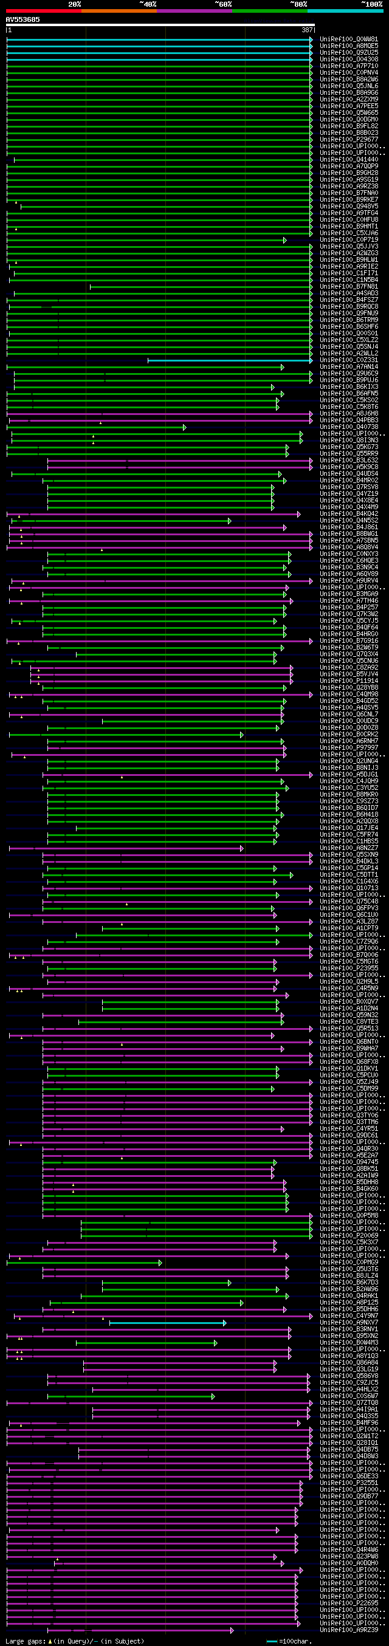Select hit UniRef100_Q8I3N3

349,441
